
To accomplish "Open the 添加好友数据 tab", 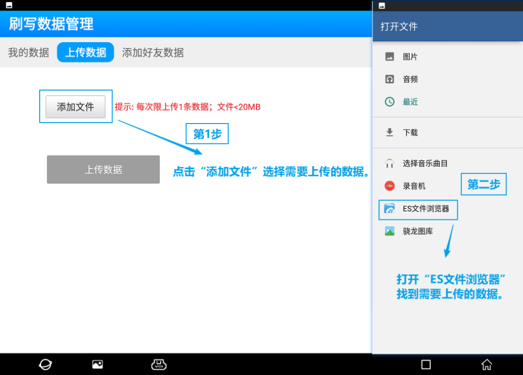I will (x=153, y=52).
